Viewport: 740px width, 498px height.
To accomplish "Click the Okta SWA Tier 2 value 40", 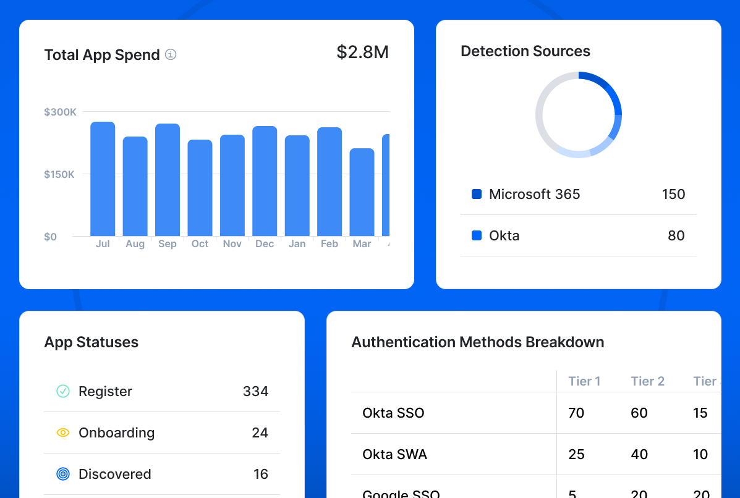I will [639, 454].
